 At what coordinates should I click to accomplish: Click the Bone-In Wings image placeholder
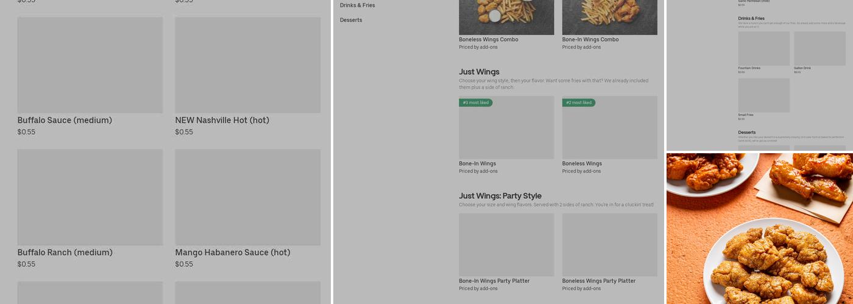tap(506, 131)
